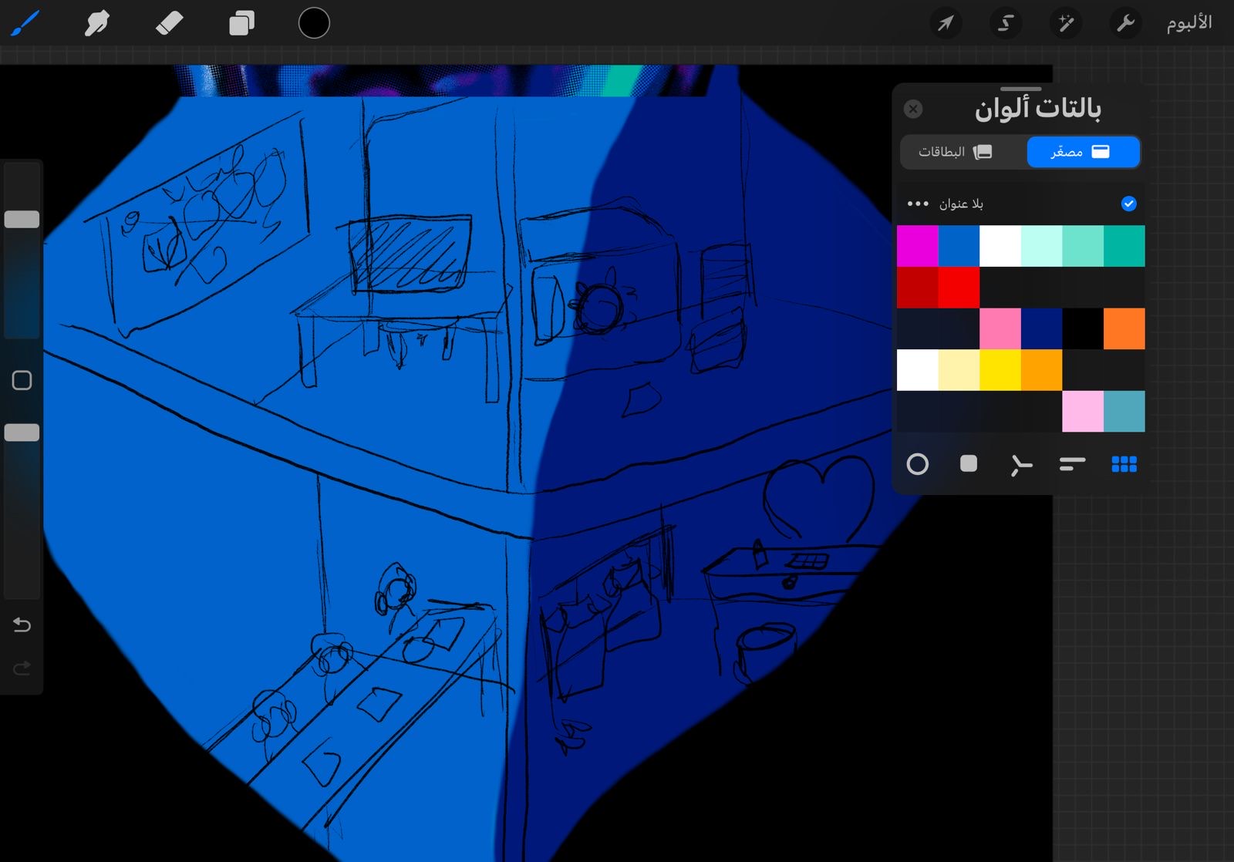Switch to the Value sliders tab
The width and height of the screenshot is (1234, 862).
[x=1072, y=463]
